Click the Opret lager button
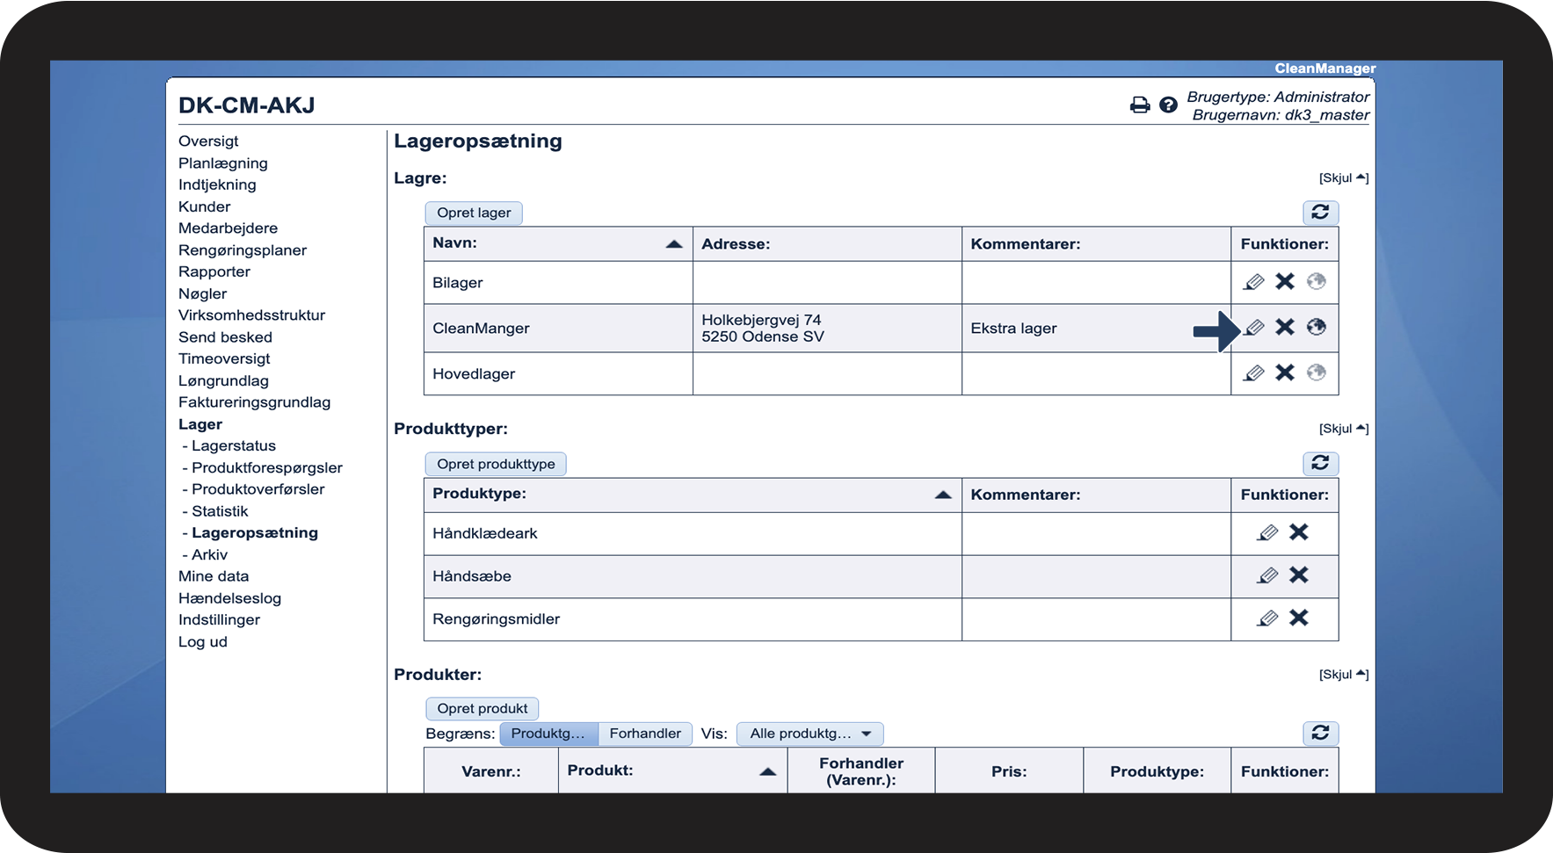 click(474, 213)
